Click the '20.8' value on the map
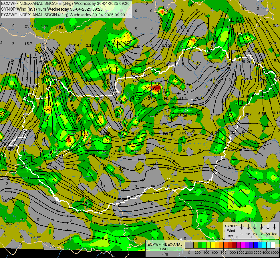280x258 pixels. pyautogui.click(x=198, y=98)
